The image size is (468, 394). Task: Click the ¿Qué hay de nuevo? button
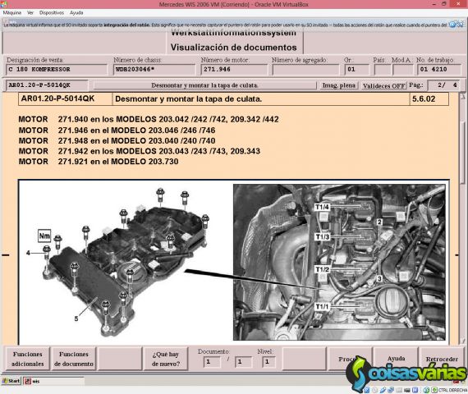(x=166, y=359)
